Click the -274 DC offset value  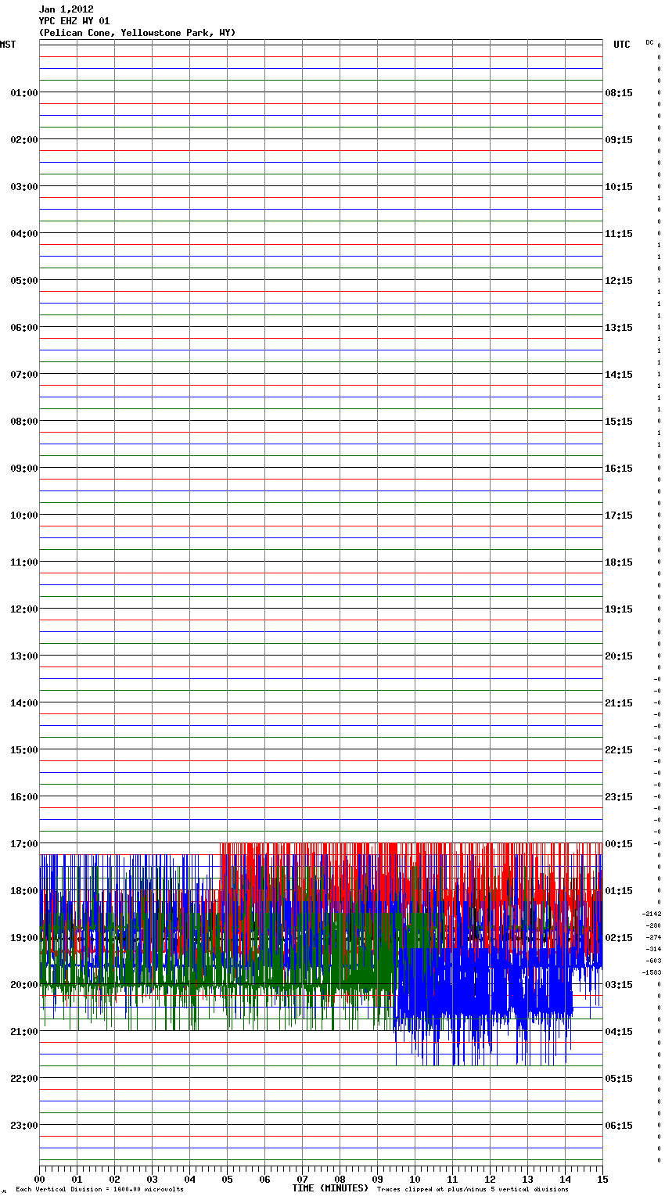[653, 937]
